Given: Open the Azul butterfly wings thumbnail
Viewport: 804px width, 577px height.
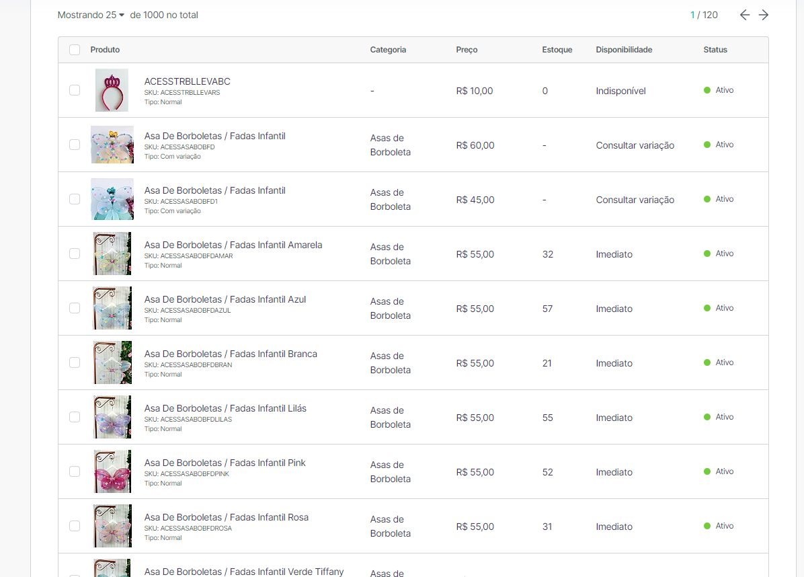Looking at the screenshot, I should click(x=112, y=308).
